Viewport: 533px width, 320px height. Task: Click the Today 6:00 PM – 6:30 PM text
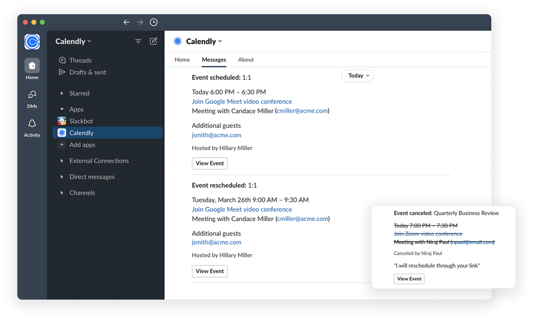tap(229, 92)
